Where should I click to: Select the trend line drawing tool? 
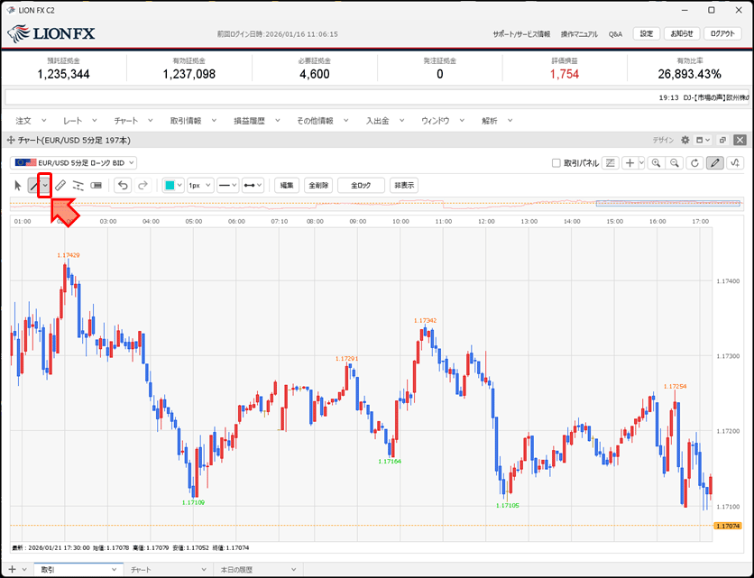click(x=33, y=185)
